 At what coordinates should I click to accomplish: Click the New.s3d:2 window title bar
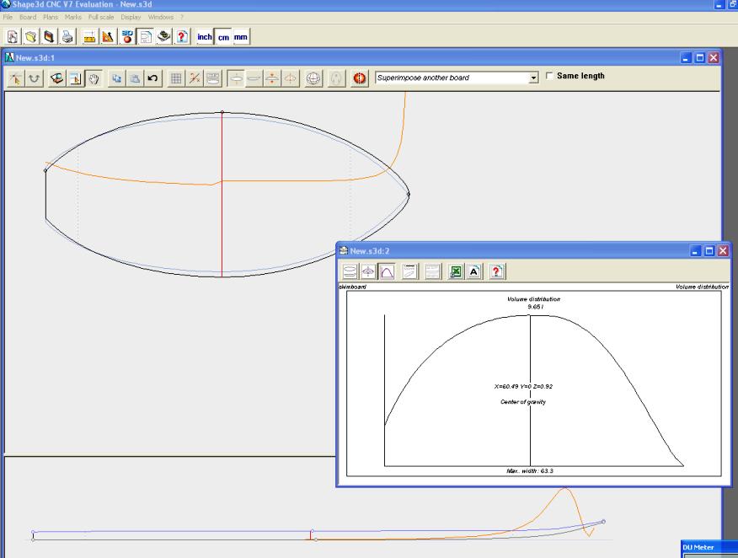pyautogui.click(x=505, y=250)
